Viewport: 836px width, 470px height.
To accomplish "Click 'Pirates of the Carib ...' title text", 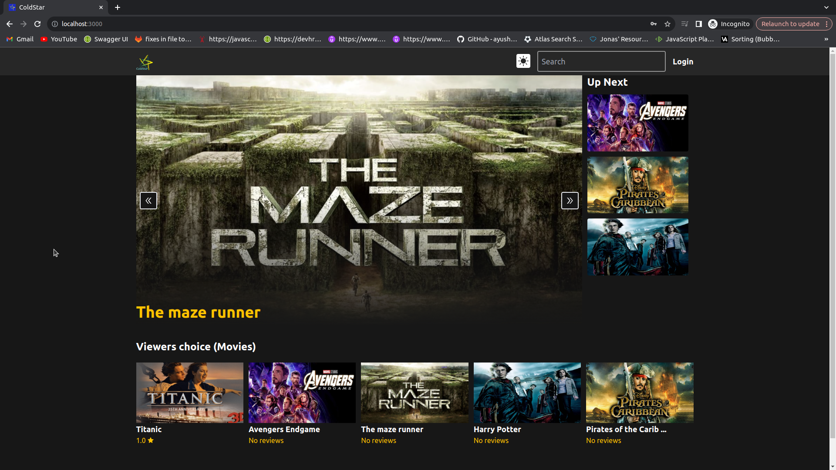I will click(x=626, y=429).
